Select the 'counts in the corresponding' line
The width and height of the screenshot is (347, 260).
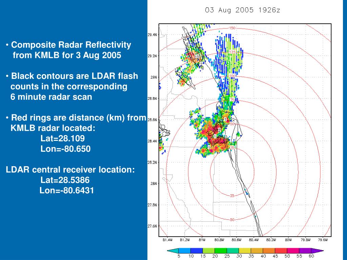click(69, 86)
